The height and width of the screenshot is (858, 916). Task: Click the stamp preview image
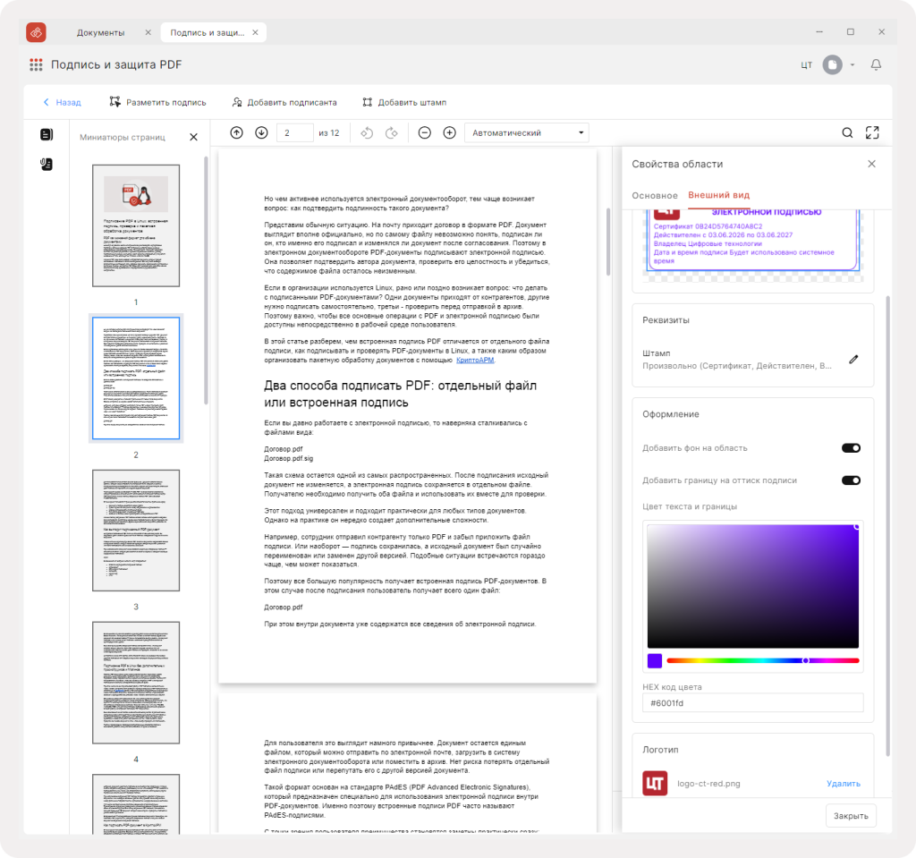753,241
